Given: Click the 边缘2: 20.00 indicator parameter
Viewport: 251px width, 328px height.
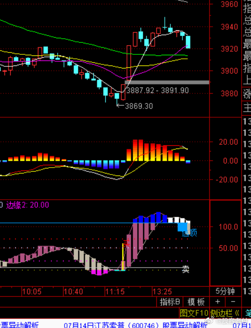Looking at the screenshot, I should point(27,205).
